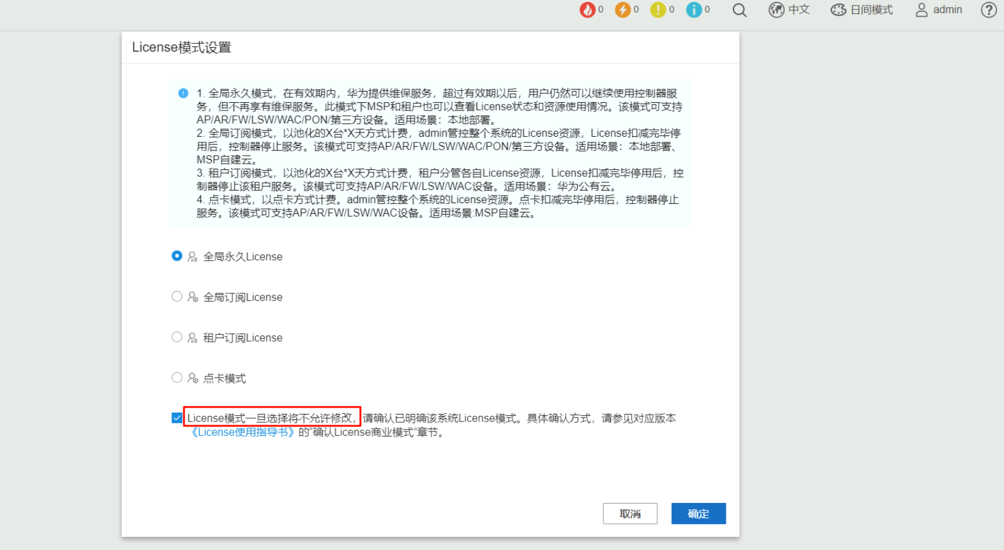This screenshot has width=1004, height=550.
Task: Click the critical alarm flame icon
Action: coord(587,10)
